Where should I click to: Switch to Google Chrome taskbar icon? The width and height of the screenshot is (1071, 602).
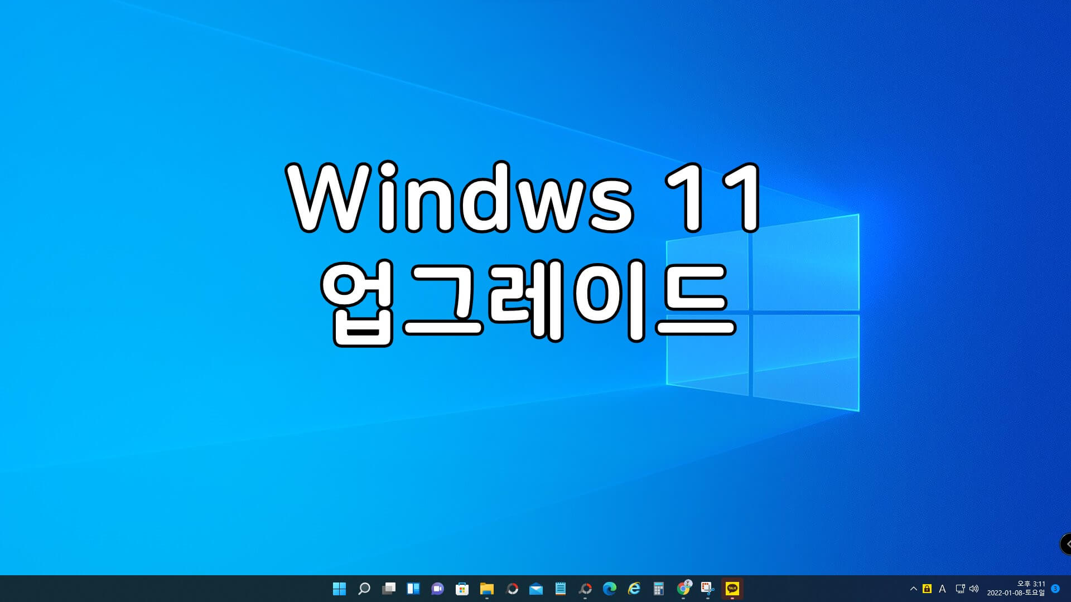(683, 589)
